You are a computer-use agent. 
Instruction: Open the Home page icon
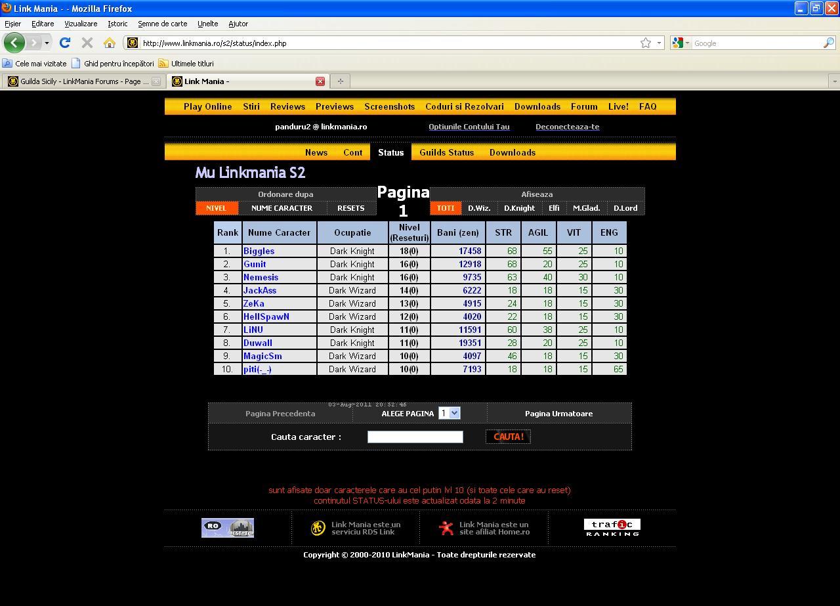110,43
